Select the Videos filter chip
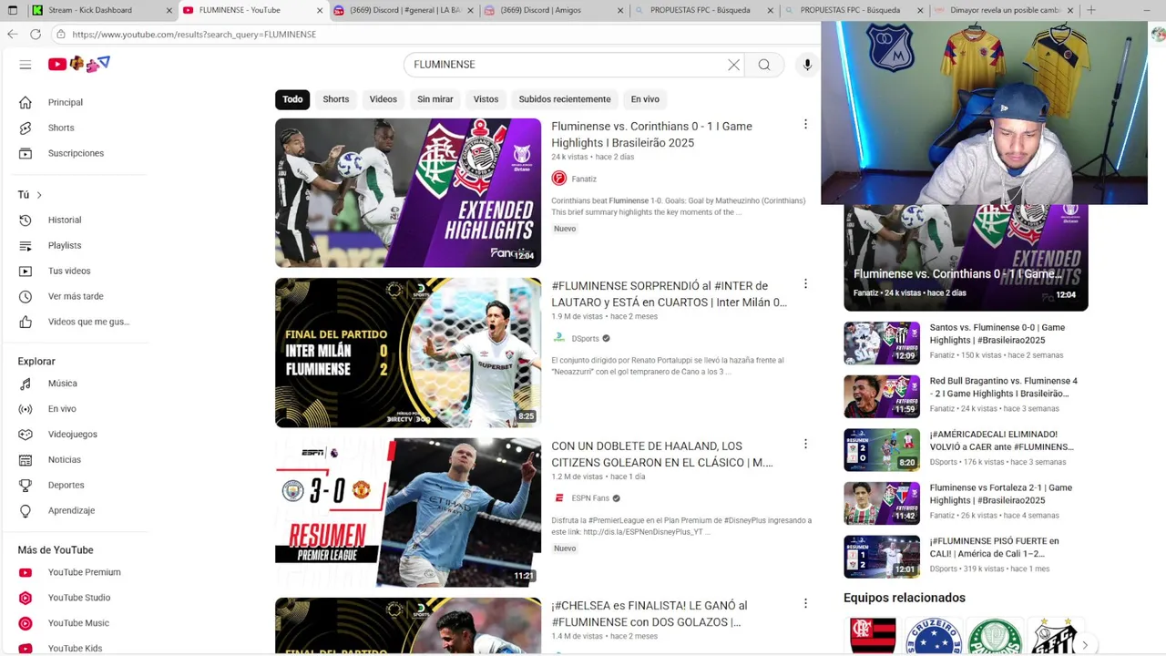The image size is (1166, 656). click(x=383, y=99)
